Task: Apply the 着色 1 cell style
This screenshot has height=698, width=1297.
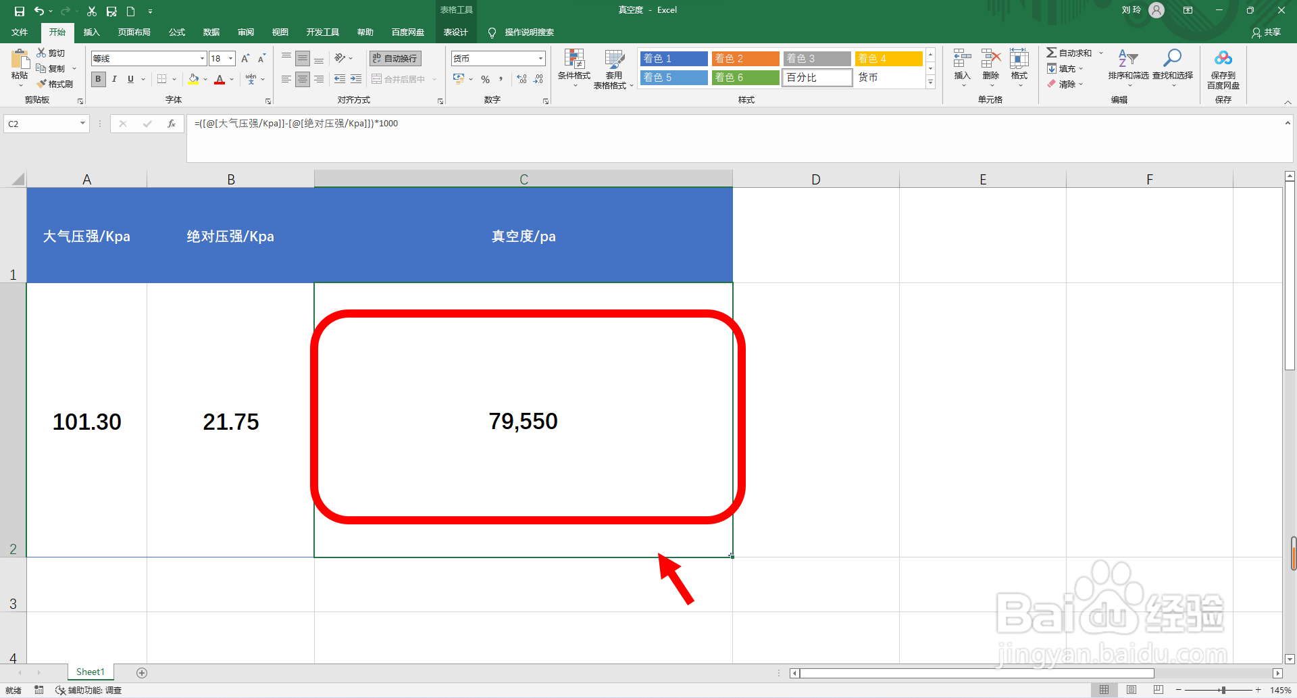Action: click(x=674, y=59)
